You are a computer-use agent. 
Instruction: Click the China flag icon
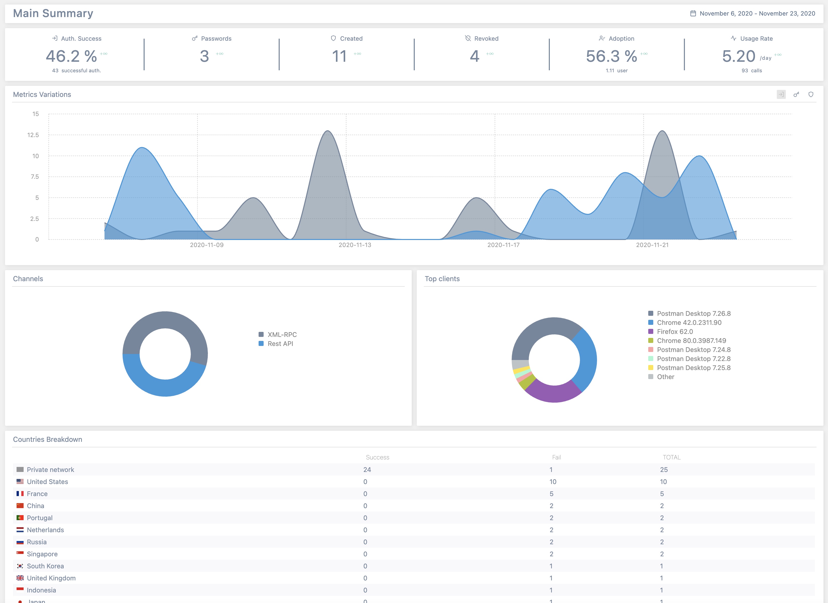[20, 506]
